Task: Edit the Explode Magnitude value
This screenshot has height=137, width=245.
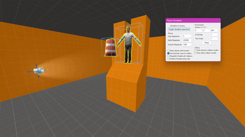Action: [x=187, y=44]
